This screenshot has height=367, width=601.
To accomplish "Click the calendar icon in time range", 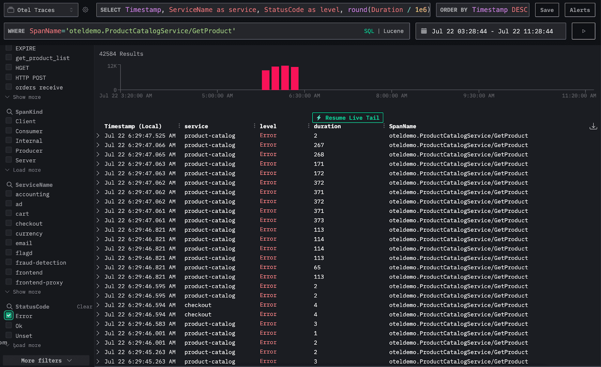I will [424, 31].
